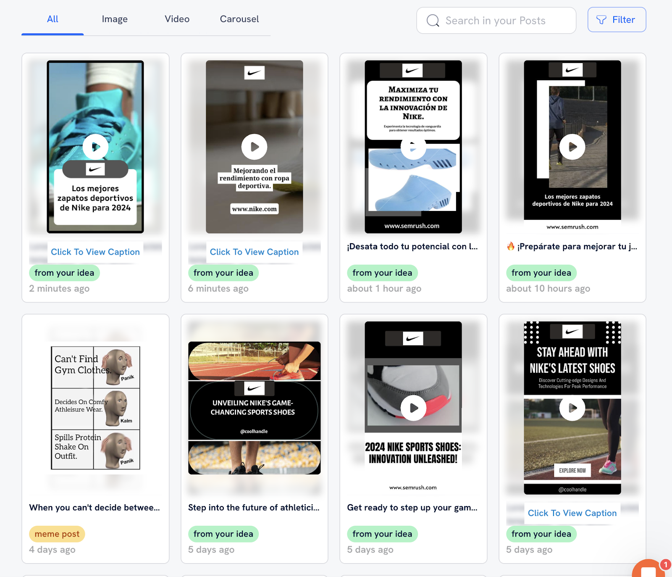Image resolution: width=672 pixels, height=577 pixels.
Task: Switch to the Video tab
Action: coord(177,19)
